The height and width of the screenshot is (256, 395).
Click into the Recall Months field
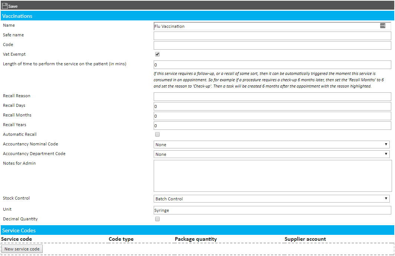(272, 116)
